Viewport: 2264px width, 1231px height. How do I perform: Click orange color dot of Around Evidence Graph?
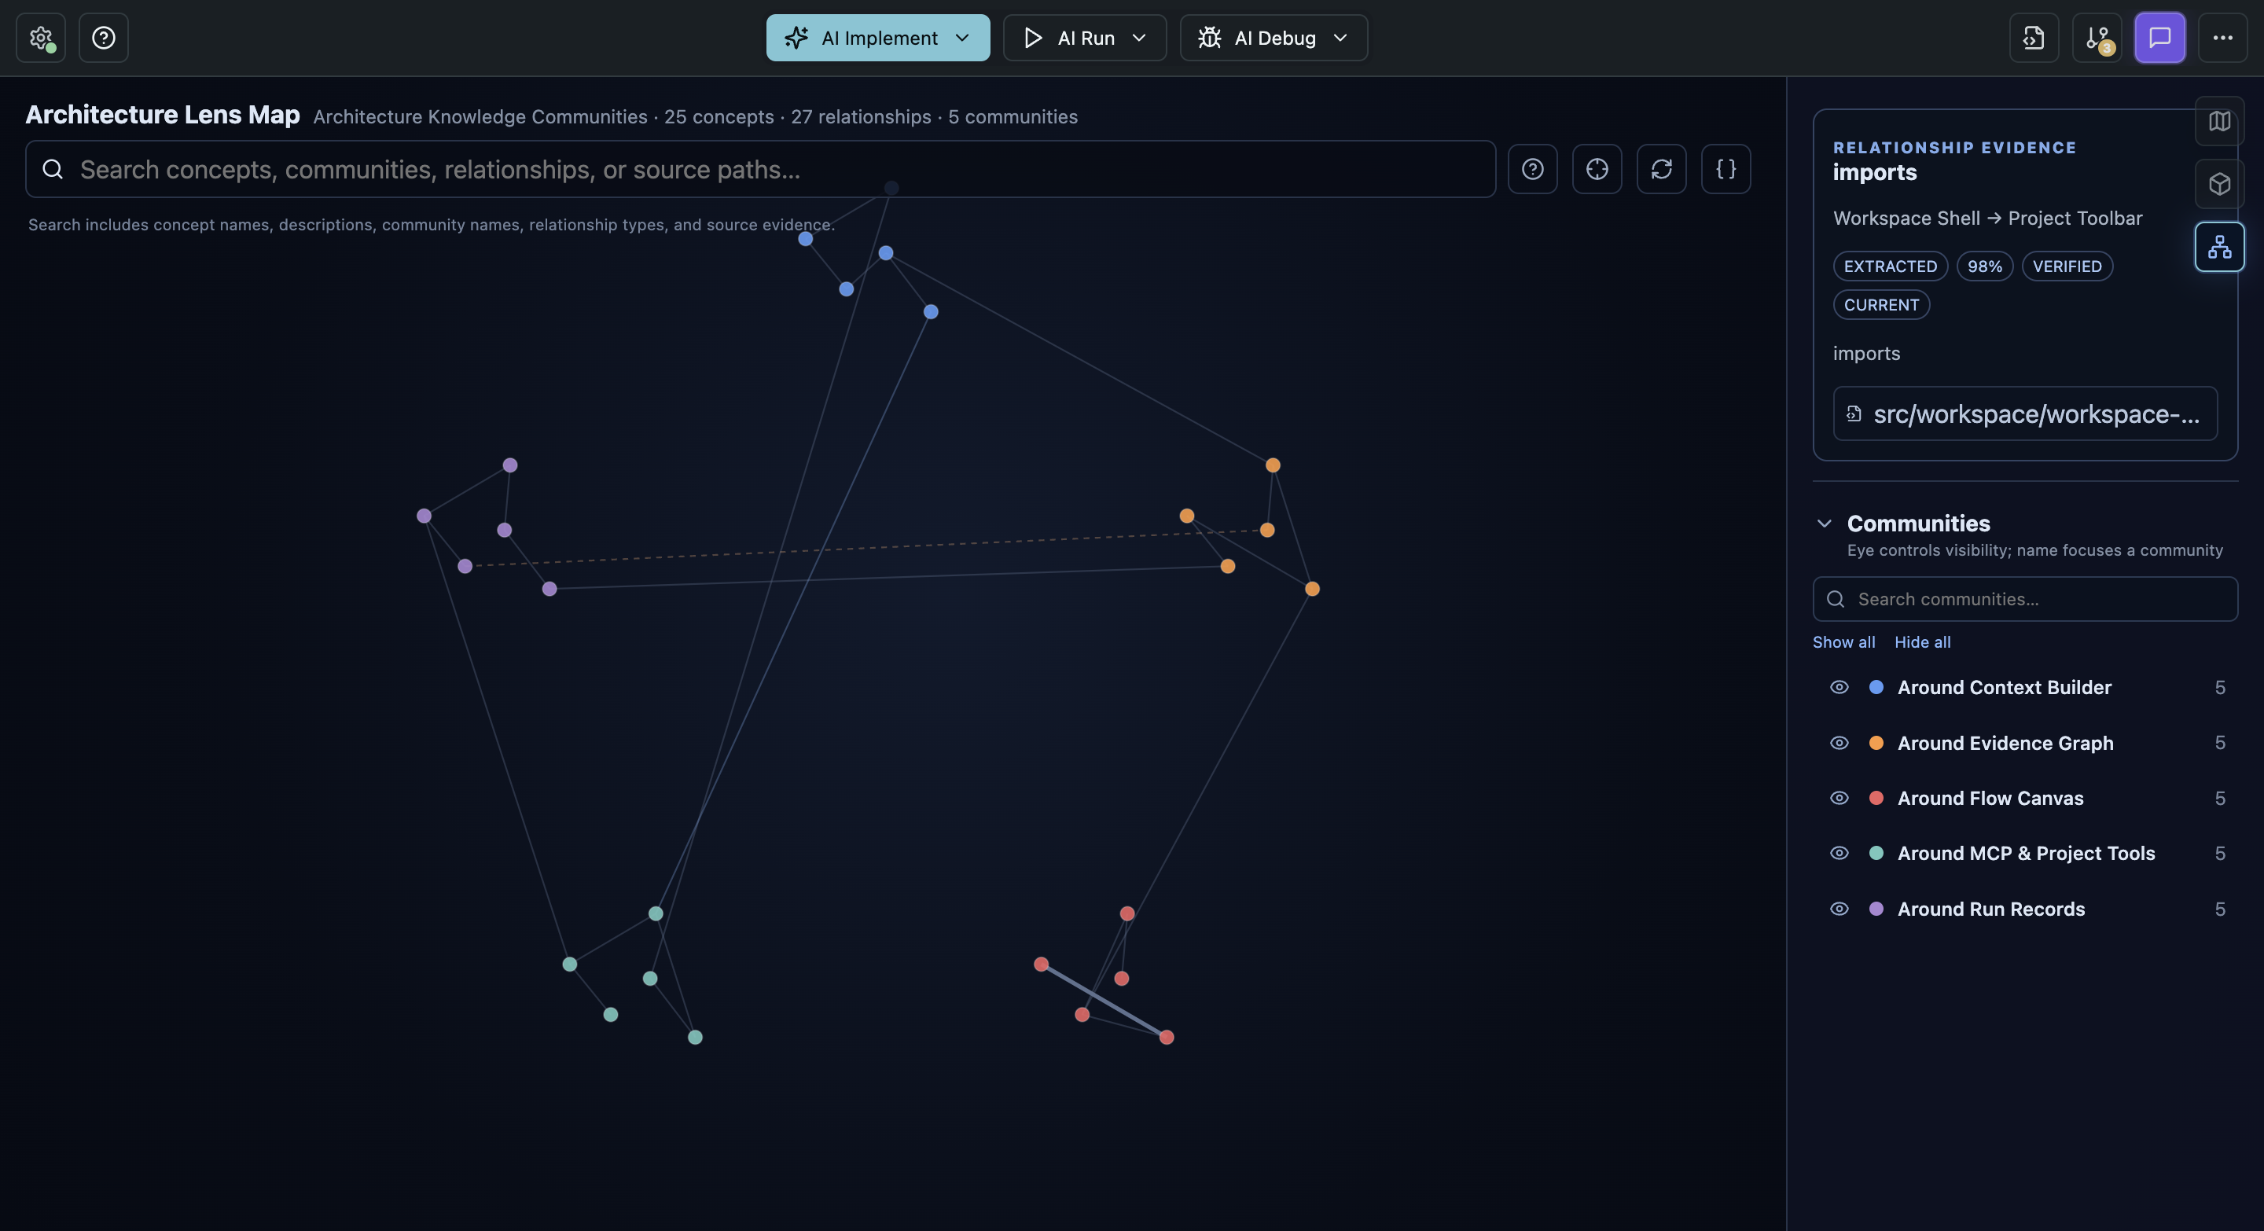[1876, 743]
